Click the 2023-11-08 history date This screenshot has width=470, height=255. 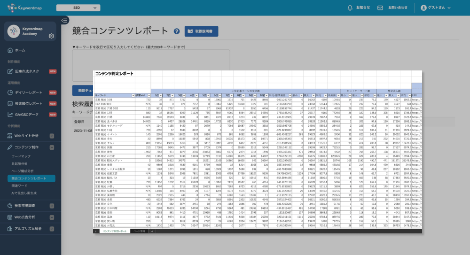coord(83,131)
